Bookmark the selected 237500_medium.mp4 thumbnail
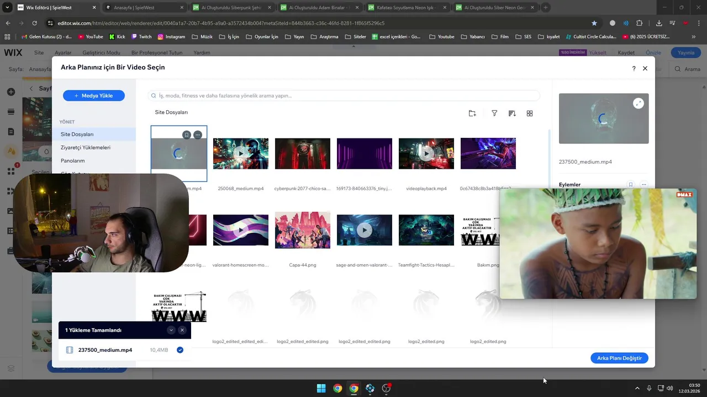Image resolution: width=707 pixels, height=397 pixels. tap(187, 135)
